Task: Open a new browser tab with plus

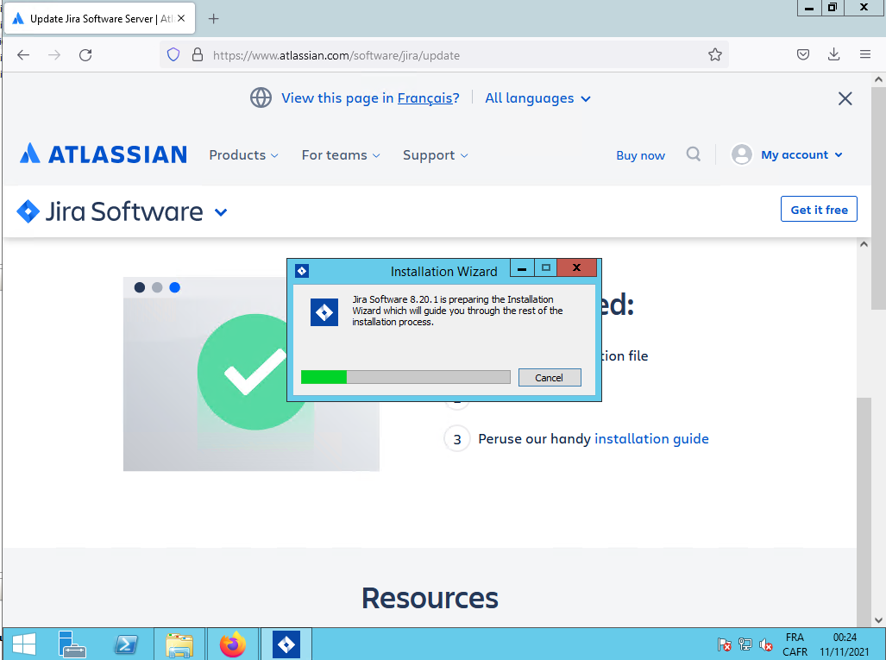Action: click(213, 19)
